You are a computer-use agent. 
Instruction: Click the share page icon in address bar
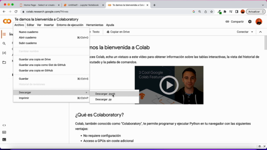point(206,12)
